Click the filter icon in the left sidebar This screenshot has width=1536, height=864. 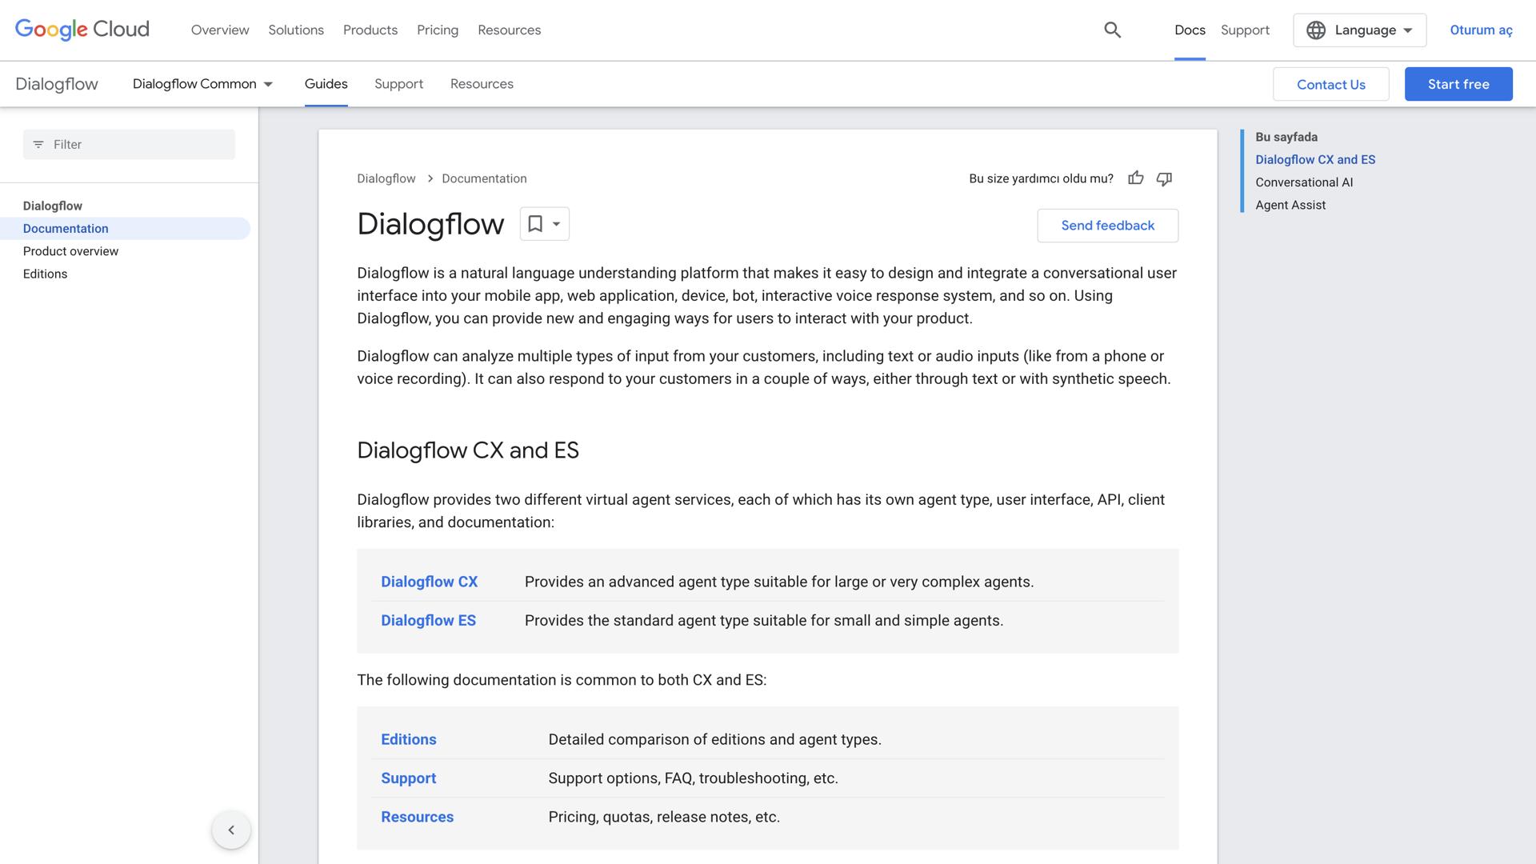[38, 144]
